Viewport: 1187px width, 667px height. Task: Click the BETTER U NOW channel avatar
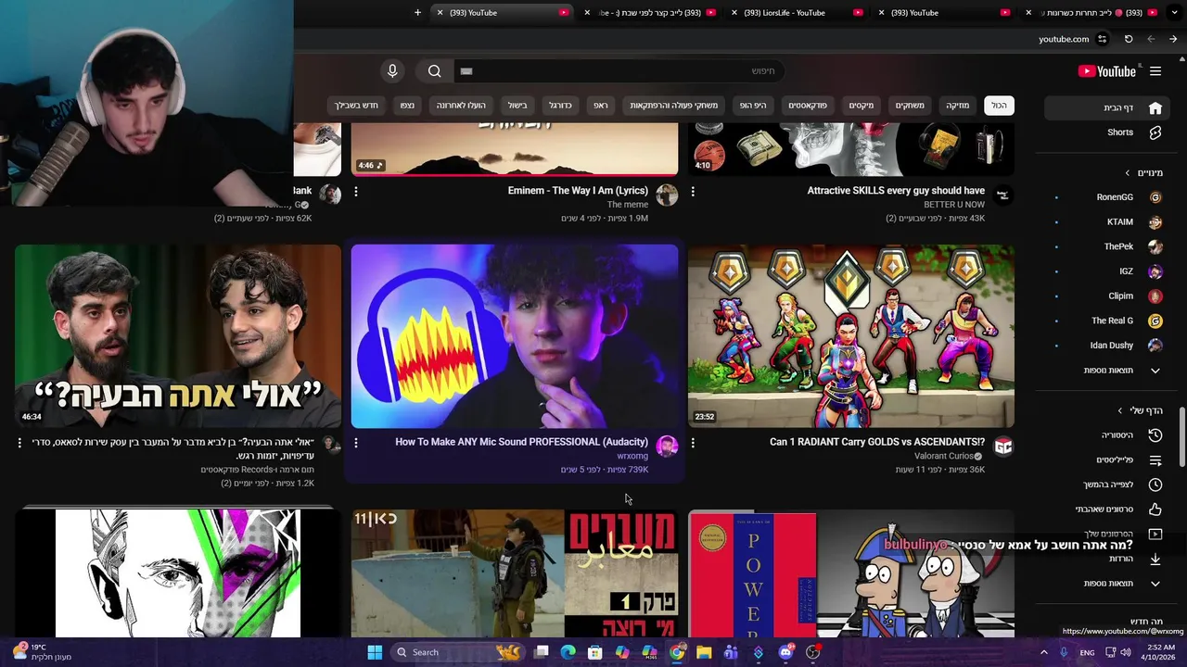tap(1003, 195)
